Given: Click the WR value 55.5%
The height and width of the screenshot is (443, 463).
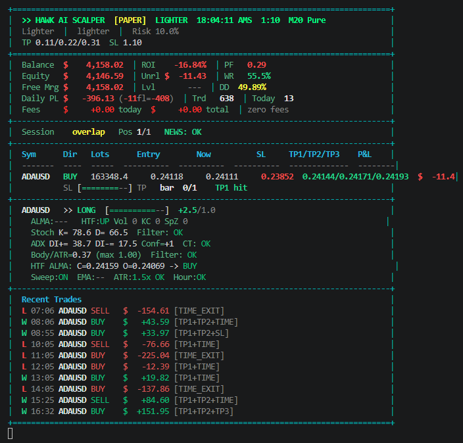Looking at the screenshot, I should click(259, 76).
